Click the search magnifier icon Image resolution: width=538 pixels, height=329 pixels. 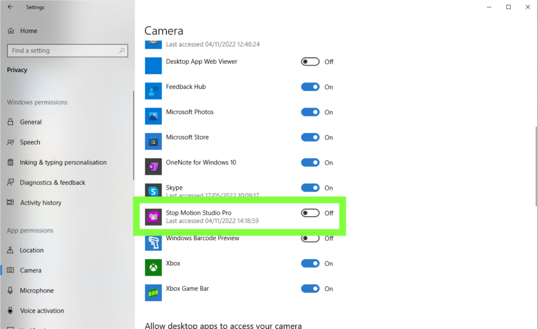122,51
